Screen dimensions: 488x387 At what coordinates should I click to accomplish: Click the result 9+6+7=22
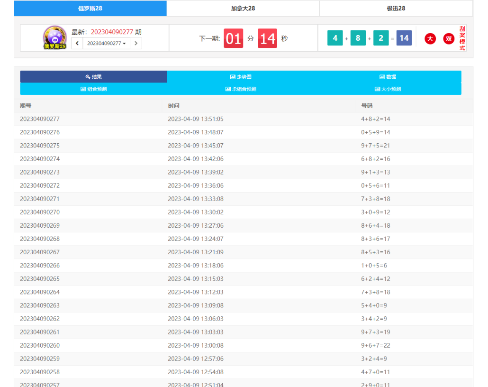tap(376, 345)
